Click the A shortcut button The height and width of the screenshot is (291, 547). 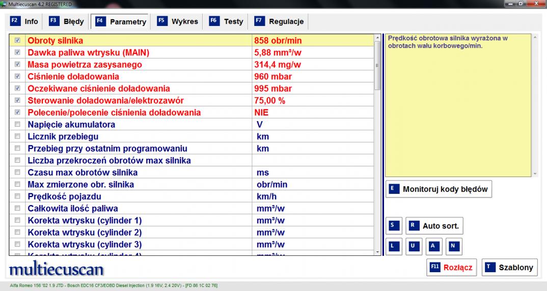pos(433,246)
